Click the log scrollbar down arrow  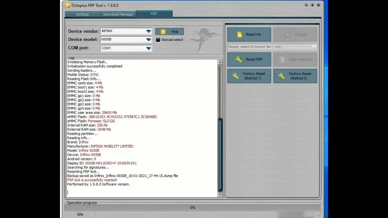220,194
